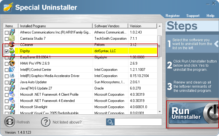Open the Support menu
The height and width of the screenshot is (136, 219).
[193, 16]
